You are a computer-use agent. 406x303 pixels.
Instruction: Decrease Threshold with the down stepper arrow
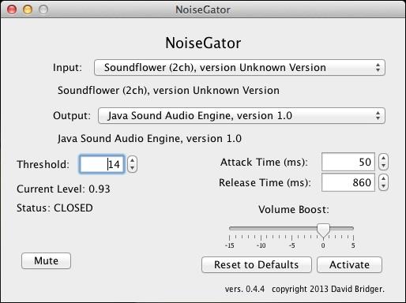coord(132,168)
